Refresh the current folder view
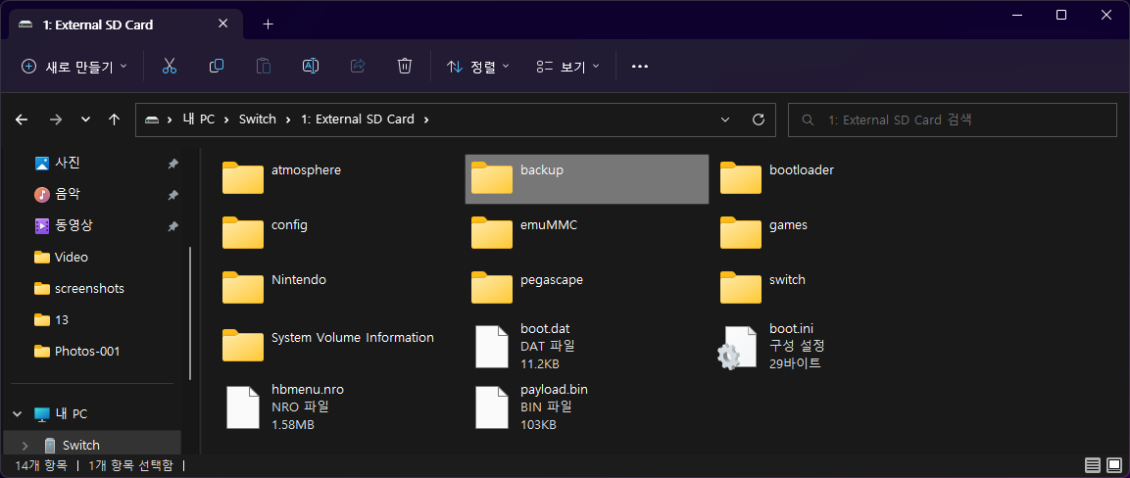Viewport: 1130px width, 478px height. click(x=758, y=119)
